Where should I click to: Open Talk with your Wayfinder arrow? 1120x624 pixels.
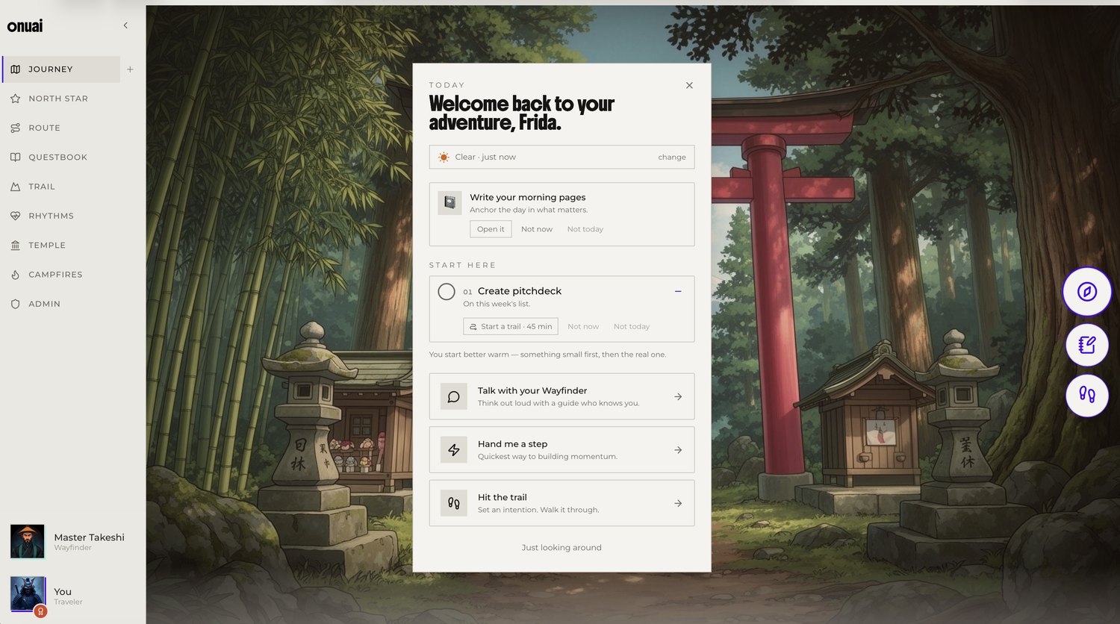click(x=678, y=396)
